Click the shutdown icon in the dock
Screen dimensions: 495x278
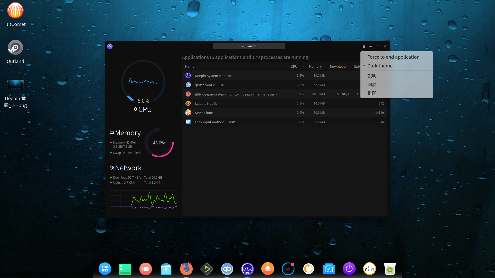coord(349,268)
